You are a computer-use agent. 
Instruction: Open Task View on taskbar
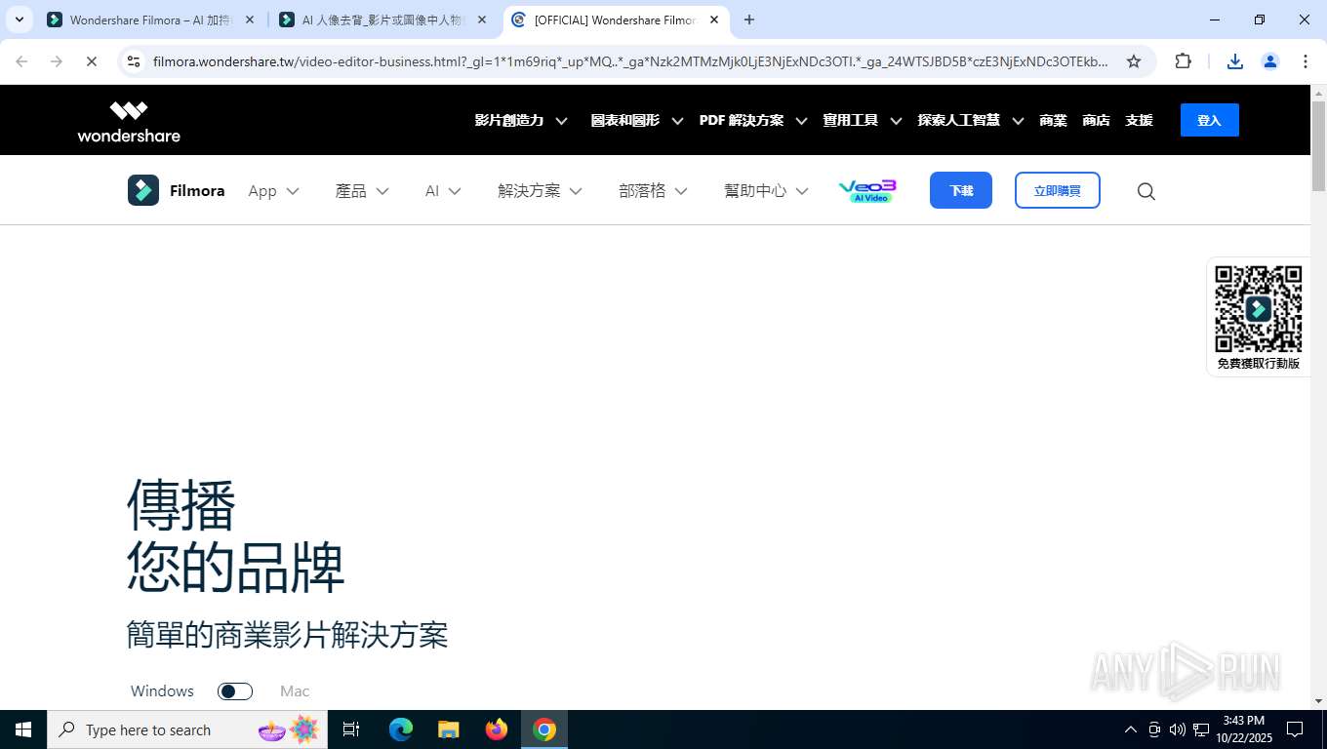click(351, 729)
